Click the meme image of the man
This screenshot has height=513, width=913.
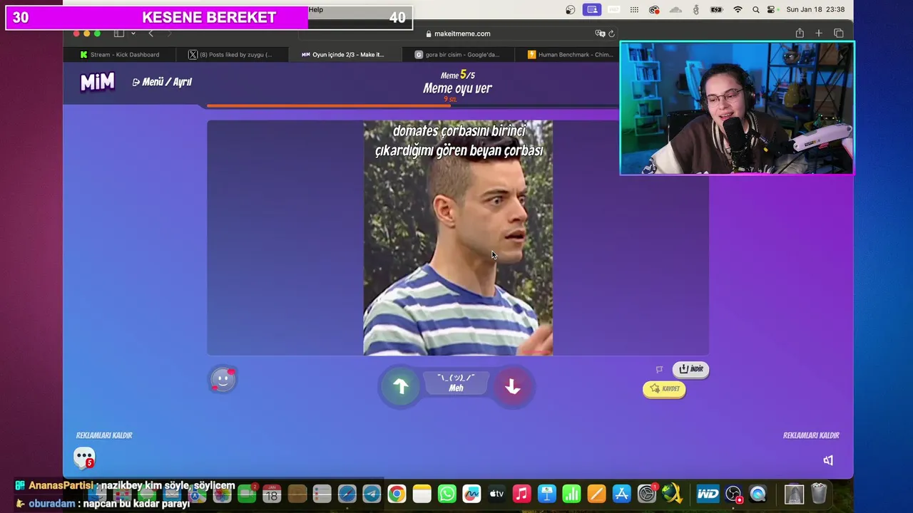click(x=458, y=238)
